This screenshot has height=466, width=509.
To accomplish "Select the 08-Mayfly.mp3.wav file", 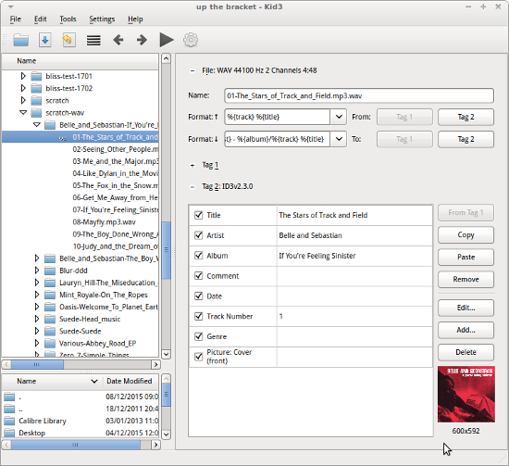I will coord(105,222).
